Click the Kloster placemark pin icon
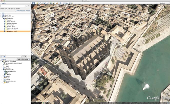Image resolution: width=170 pixels, height=104 pixels. pos(6,20)
